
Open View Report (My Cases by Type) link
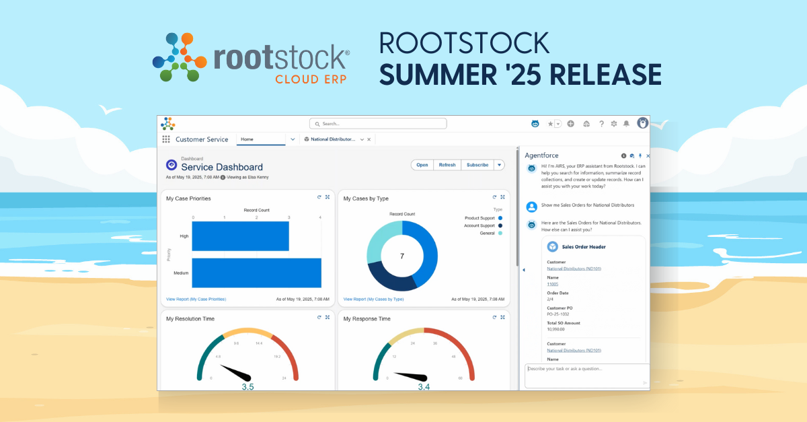click(373, 299)
